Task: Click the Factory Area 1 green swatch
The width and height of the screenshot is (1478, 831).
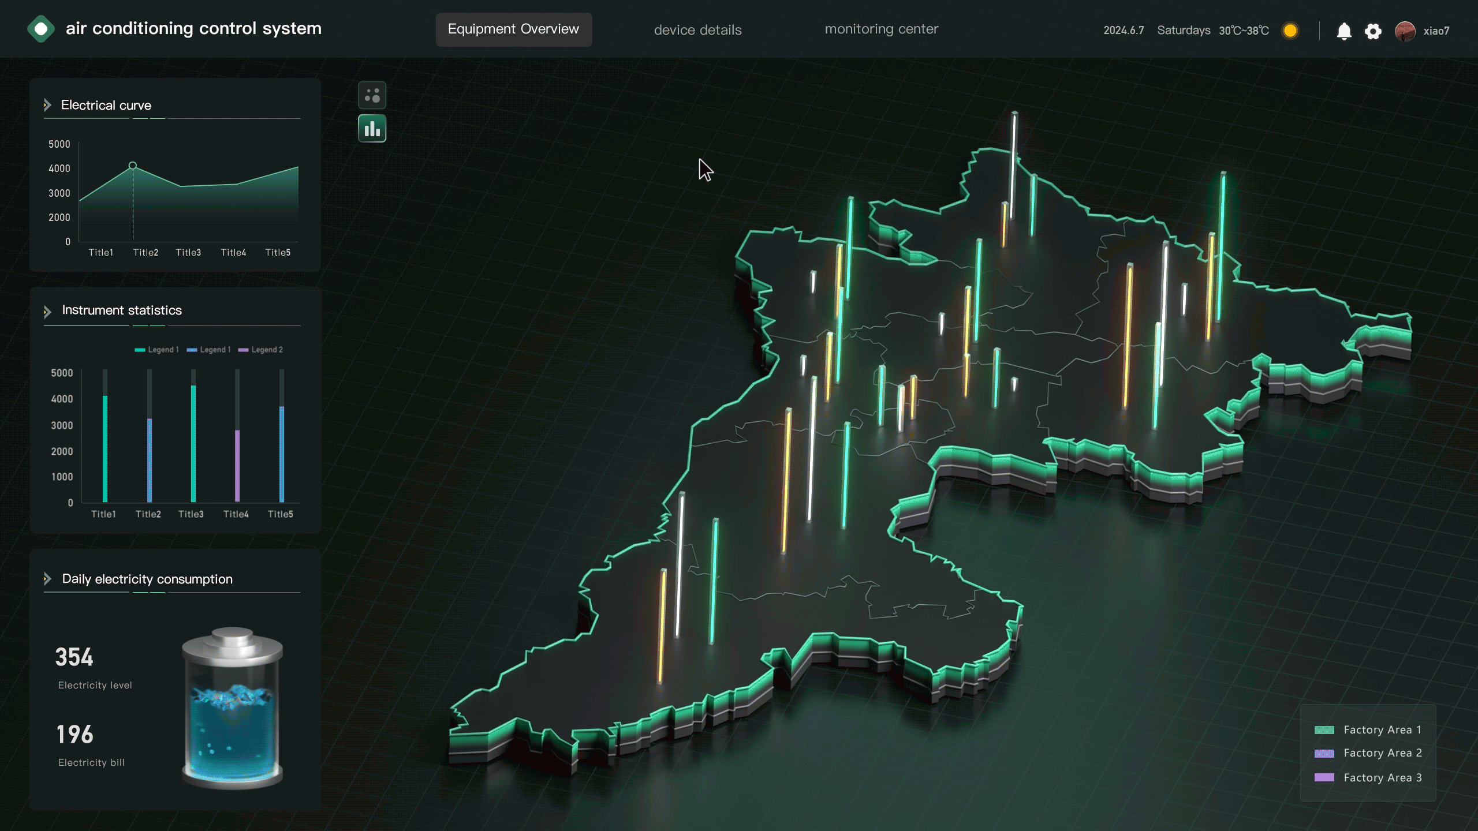Action: [1324, 730]
